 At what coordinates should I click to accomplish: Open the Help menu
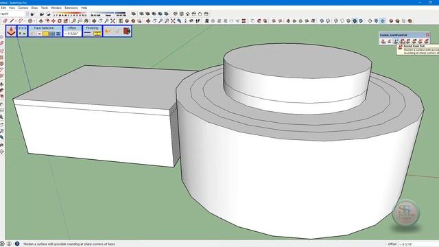84,8
